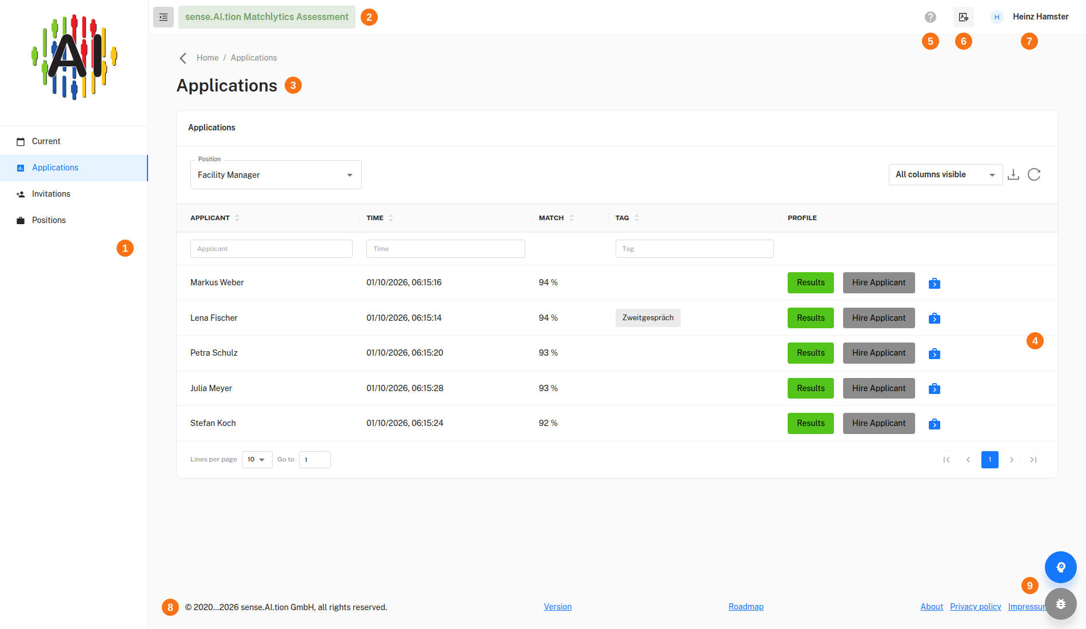1086x629 pixels.
Task: Click the add document icon in header
Action: [x=964, y=17]
